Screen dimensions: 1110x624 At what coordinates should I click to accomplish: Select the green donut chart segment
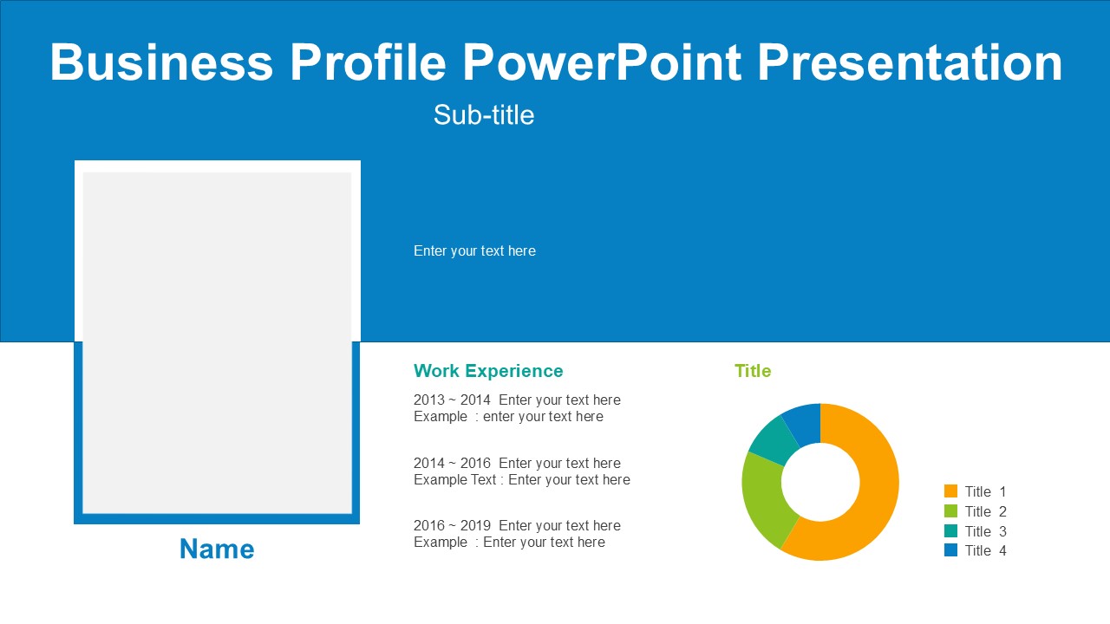tap(764, 497)
